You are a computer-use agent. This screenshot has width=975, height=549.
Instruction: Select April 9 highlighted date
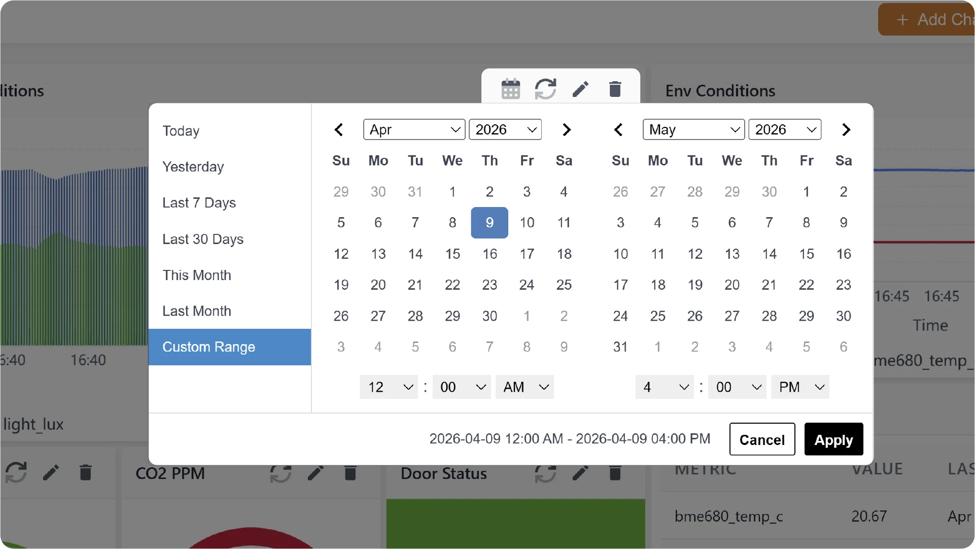click(x=490, y=223)
